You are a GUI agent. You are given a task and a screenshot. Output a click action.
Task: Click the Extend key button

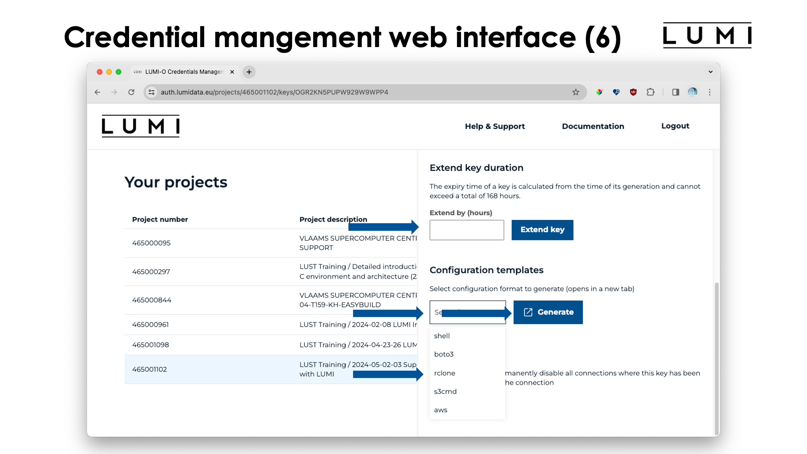tap(542, 230)
